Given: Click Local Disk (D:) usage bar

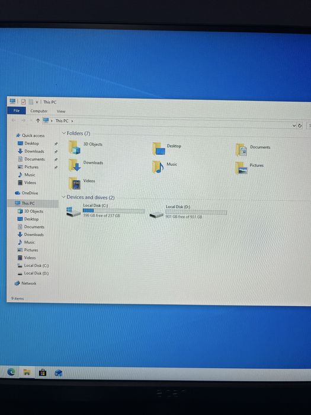Looking at the screenshot, I should [196, 212].
